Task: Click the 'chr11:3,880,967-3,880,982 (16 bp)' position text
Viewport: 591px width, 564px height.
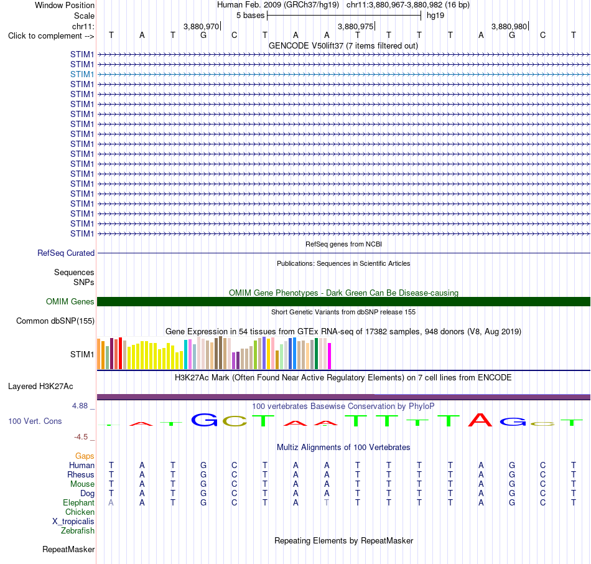Action: click(x=408, y=5)
